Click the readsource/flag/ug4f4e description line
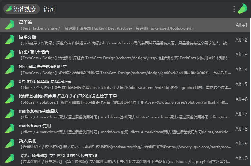 125,162
